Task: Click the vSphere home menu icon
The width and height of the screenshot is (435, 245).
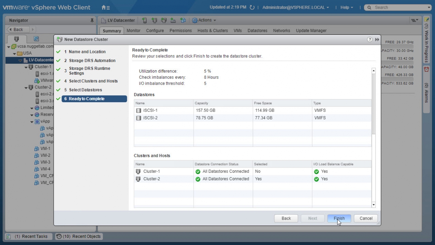Action: [x=106, y=7]
